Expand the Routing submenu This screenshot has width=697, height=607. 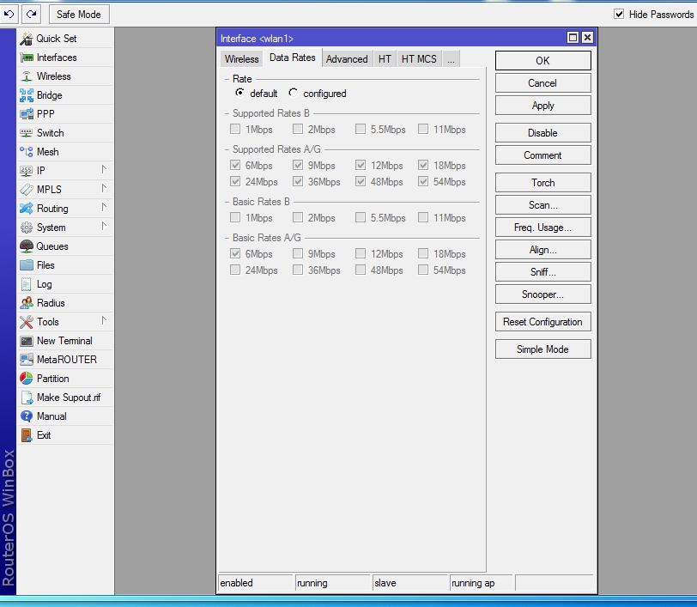(104, 208)
